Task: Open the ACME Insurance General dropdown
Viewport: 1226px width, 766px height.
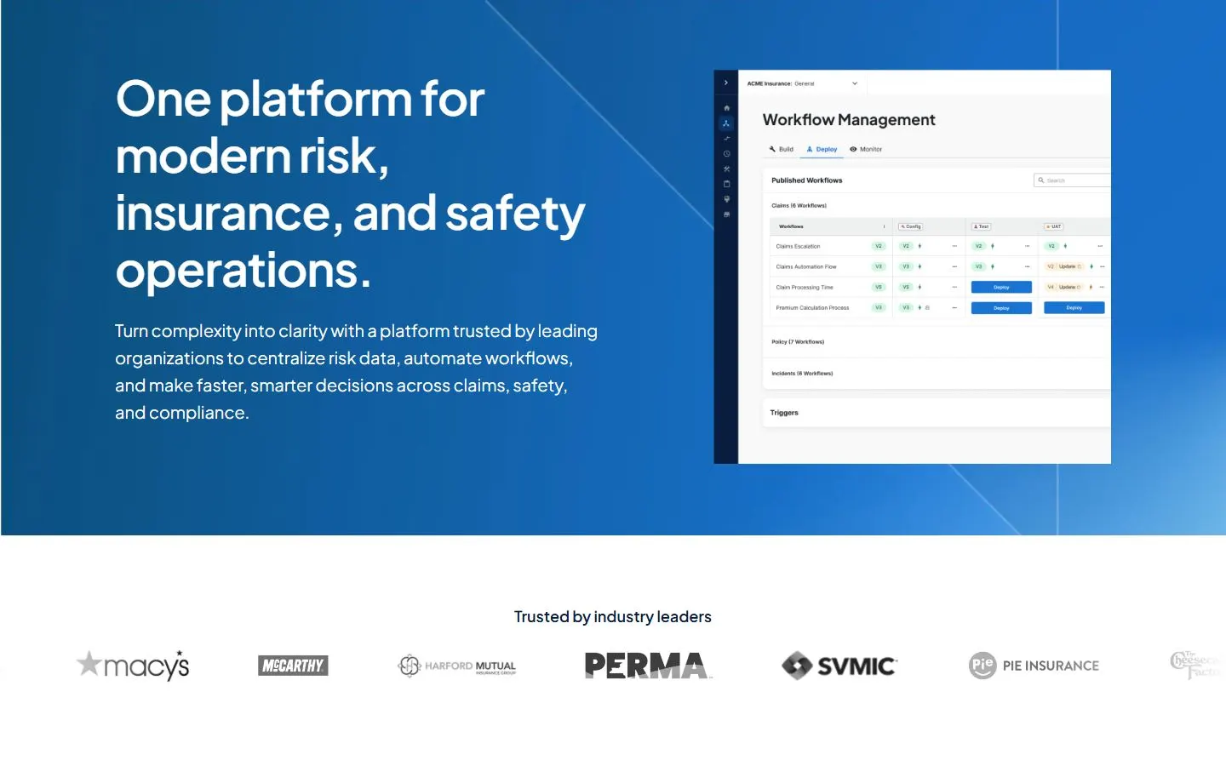Action: [x=802, y=83]
